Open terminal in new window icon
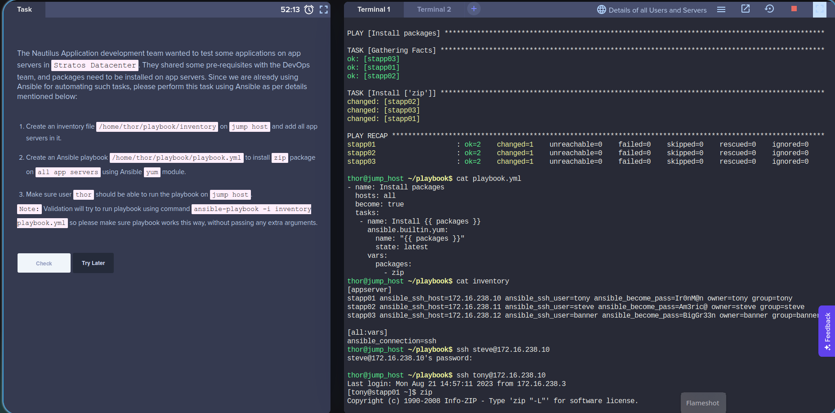The height and width of the screenshot is (413, 835). pos(746,9)
